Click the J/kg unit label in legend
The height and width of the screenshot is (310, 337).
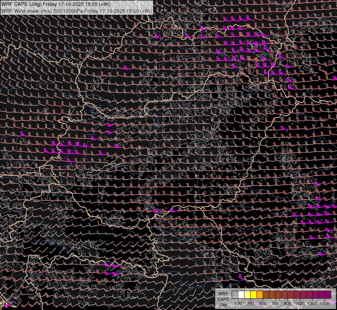[x=223, y=304]
